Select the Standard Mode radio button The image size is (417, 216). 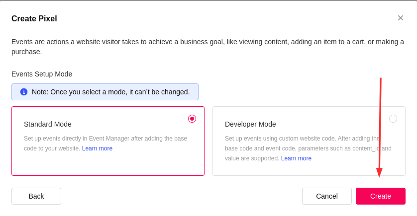pos(192,119)
